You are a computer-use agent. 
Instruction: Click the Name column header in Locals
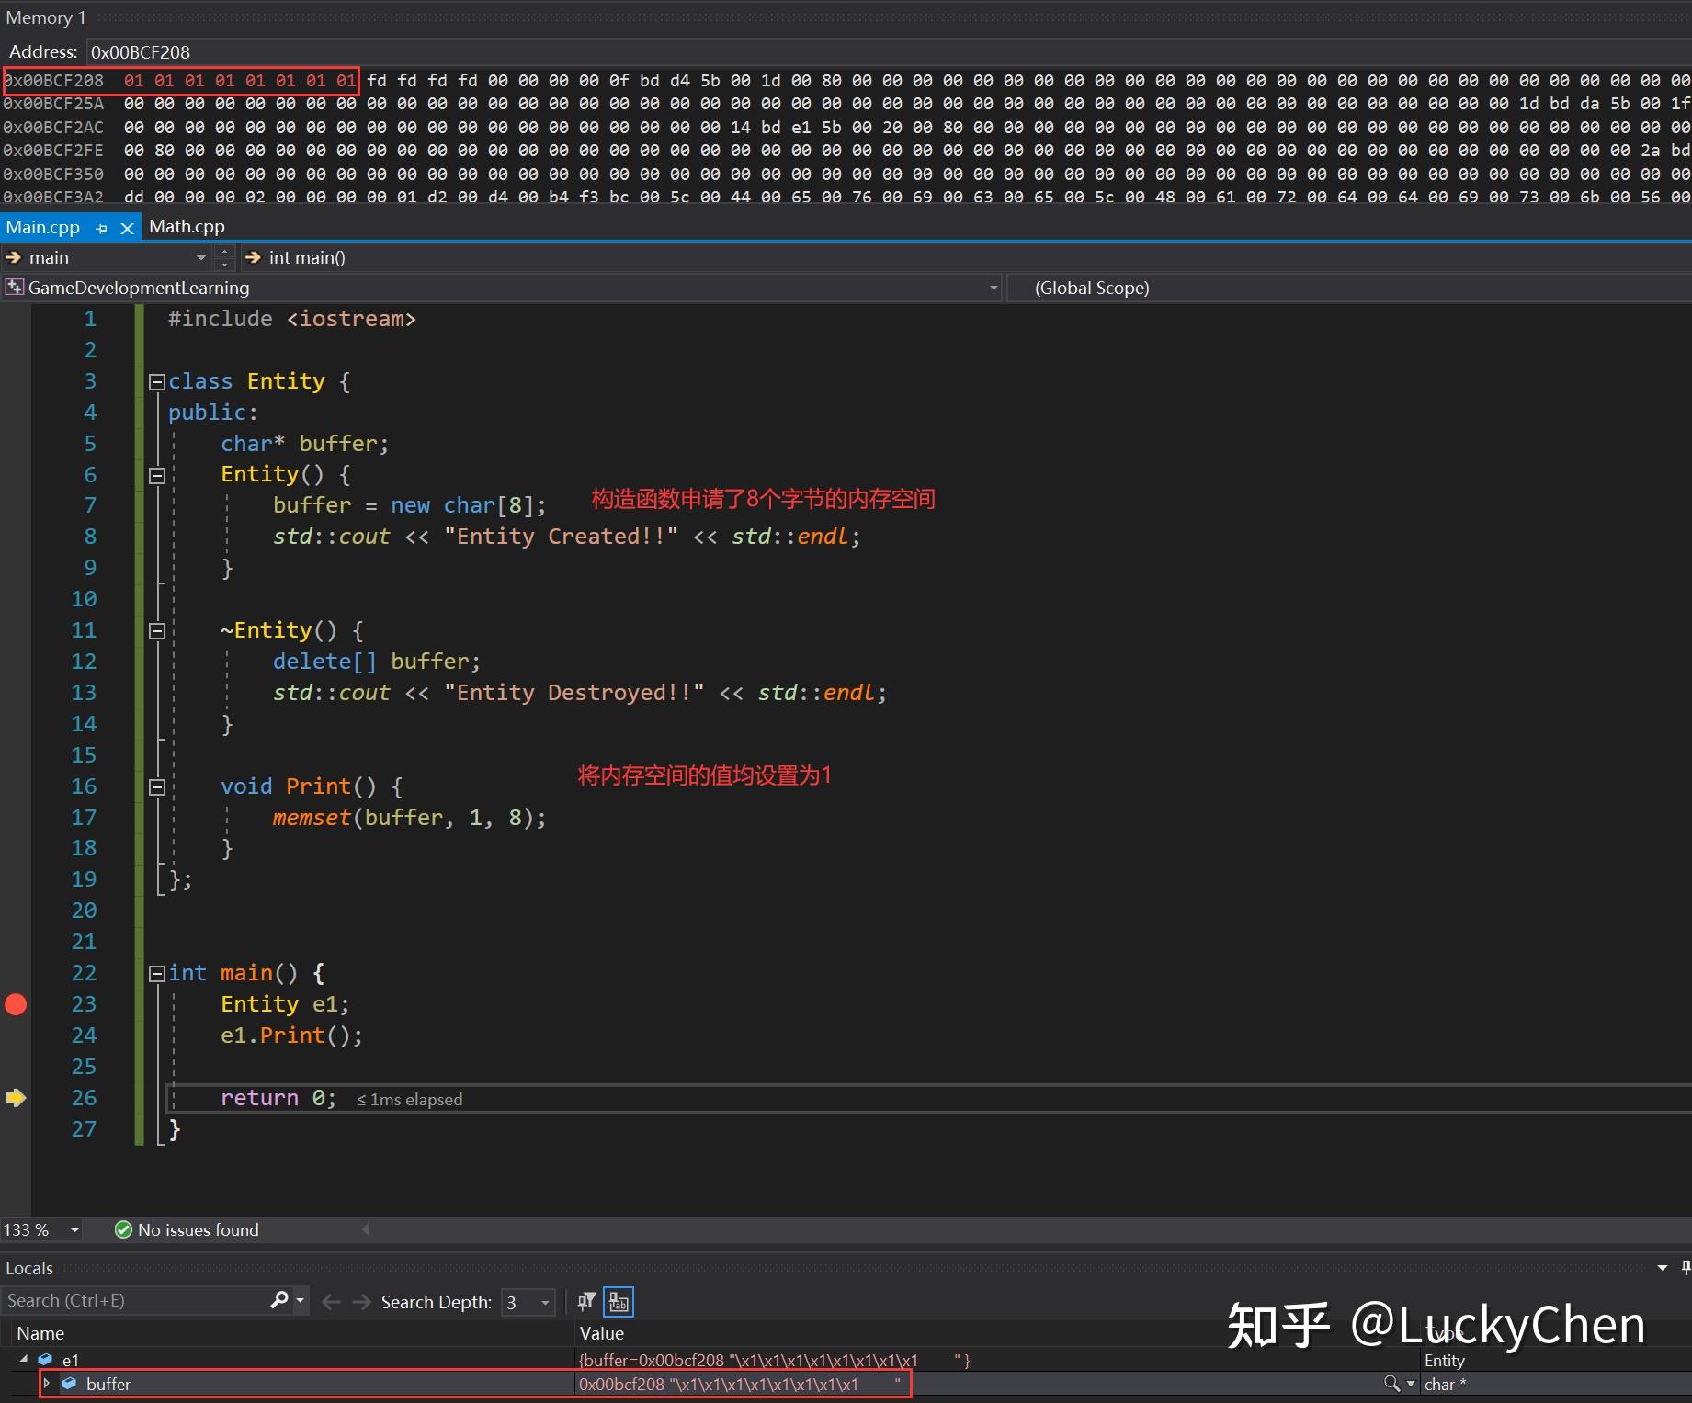click(40, 1333)
